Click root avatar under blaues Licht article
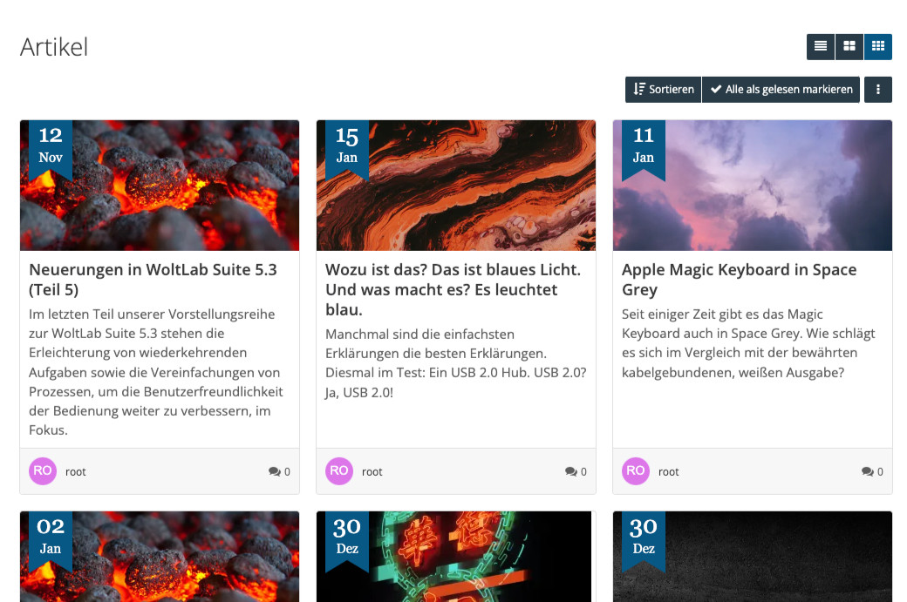 (339, 470)
